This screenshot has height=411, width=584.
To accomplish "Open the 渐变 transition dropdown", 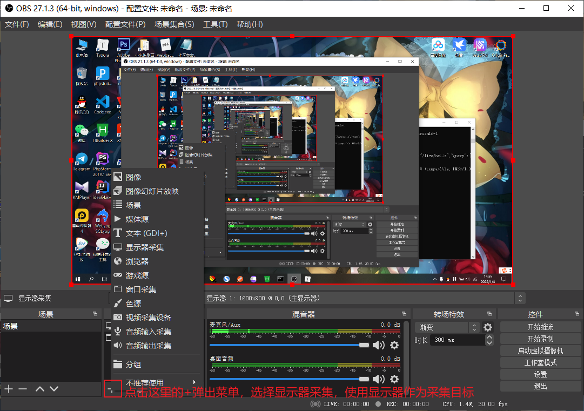I will pyautogui.click(x=447, y=327).
